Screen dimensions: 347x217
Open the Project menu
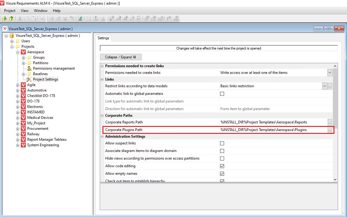point(10,11)
